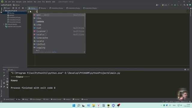This screenshot has width=192, height=108.
Task: Choose linecache completion suggestion
Action: (x=59, y=38)
